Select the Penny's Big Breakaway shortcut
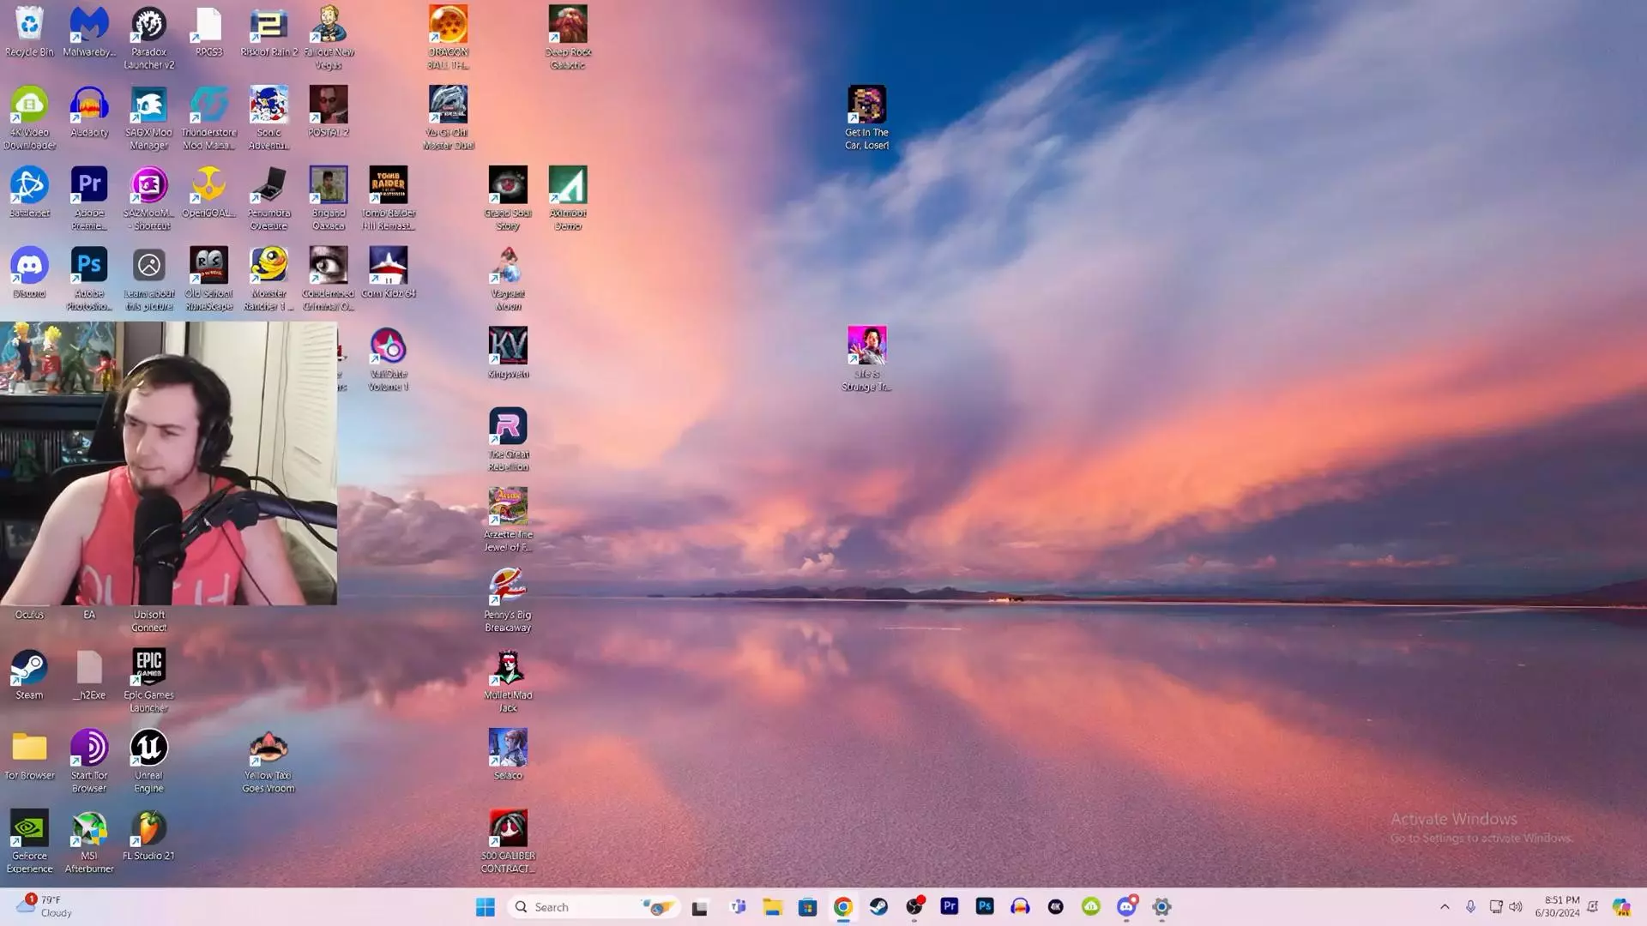Viewport: 1647px width, 926px height. 508,601
